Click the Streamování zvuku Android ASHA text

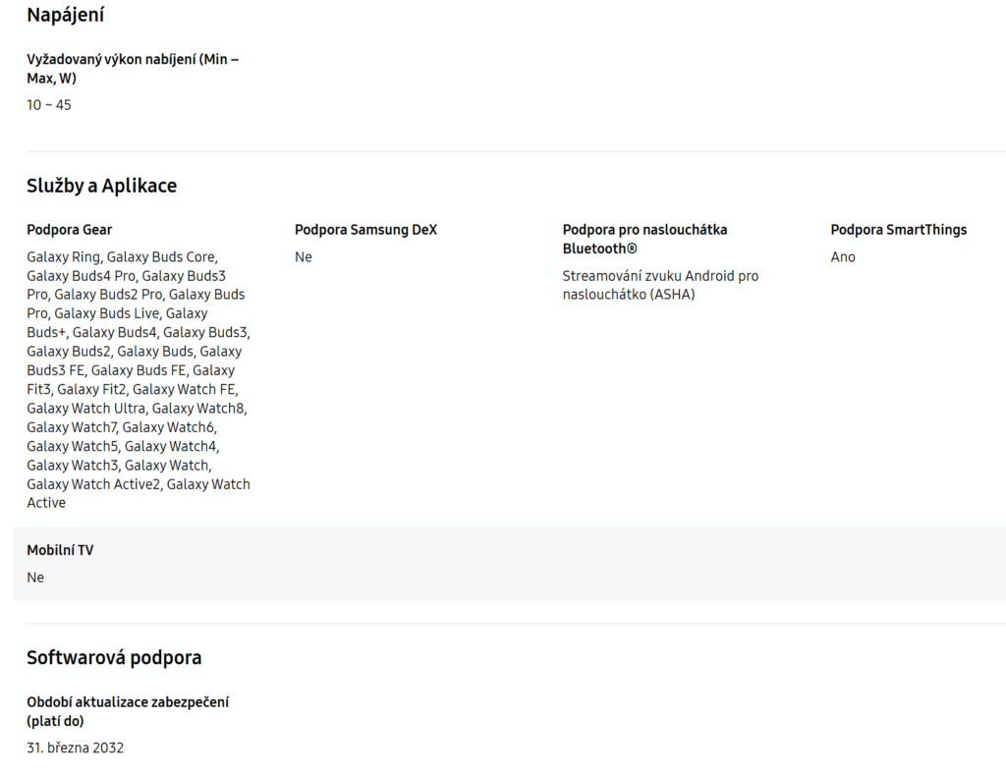(660, 285)
